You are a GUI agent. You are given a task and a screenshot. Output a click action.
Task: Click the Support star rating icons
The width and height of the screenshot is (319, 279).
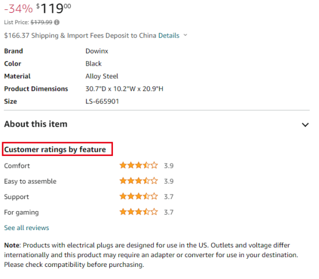click(139, 197)
